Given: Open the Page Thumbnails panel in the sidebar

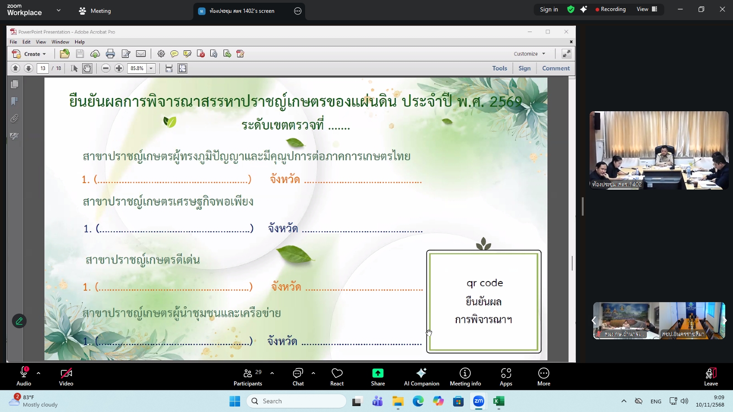Looking at the screenshot, I should tap(15, 84).
